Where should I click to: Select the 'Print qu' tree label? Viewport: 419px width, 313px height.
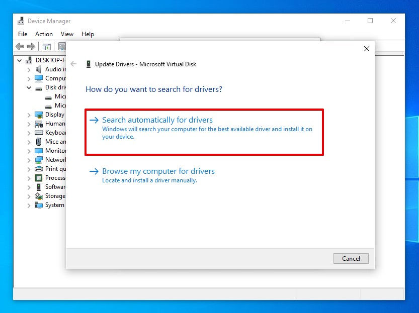tap(55, 169)
